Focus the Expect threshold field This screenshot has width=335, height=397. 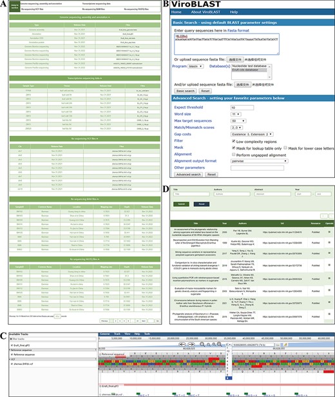242,108
